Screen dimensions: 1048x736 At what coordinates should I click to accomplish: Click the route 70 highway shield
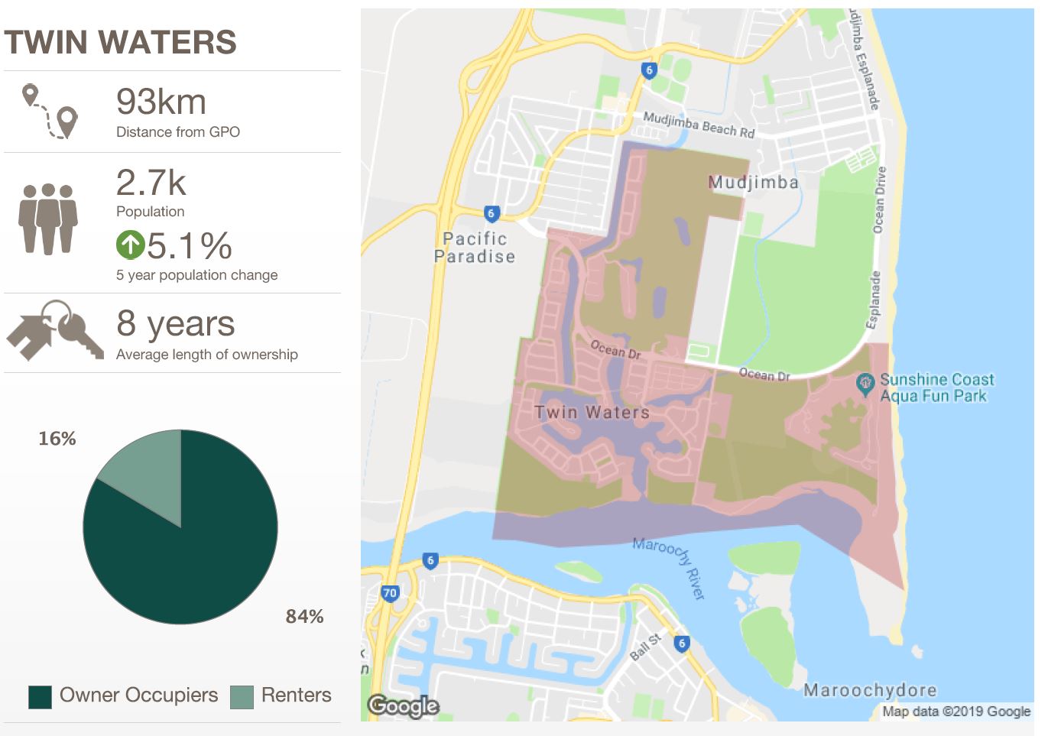(390, 593)
